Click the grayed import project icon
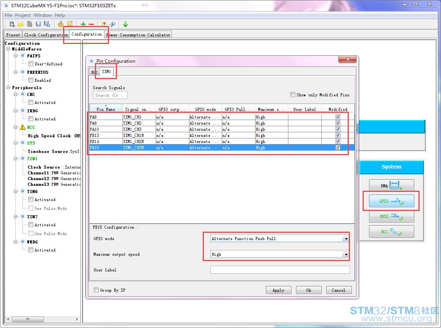441x328 pixels. 29,24
